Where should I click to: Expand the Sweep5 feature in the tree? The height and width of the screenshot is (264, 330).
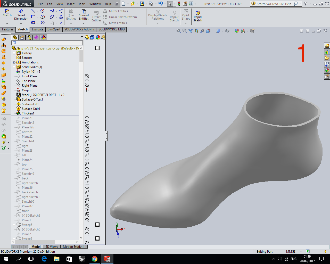(14, 225)
